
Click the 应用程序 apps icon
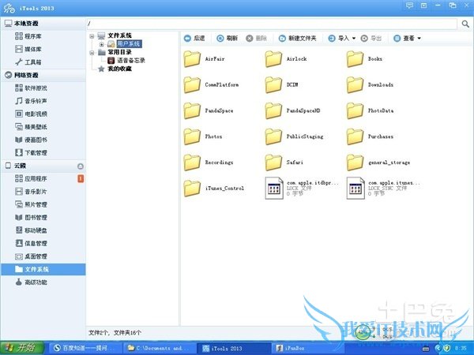pos(19,178)
